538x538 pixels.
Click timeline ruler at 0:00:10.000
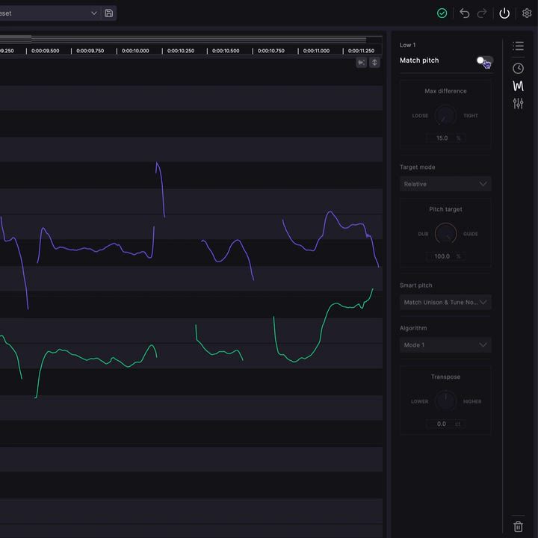tap(135, 51)
